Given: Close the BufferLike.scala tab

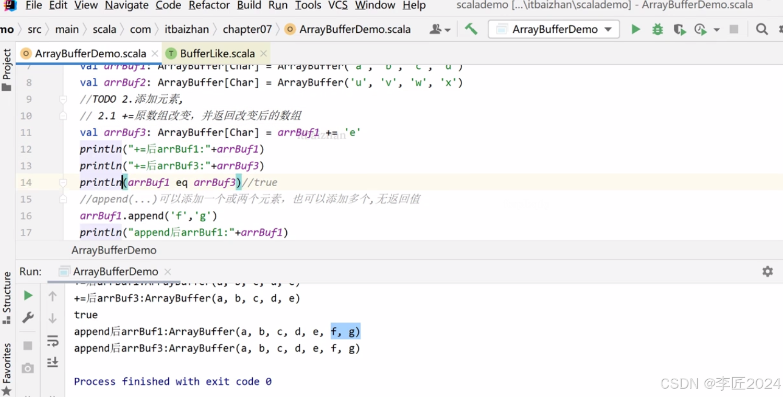Looking at the screenshot, I should click(263, 53).
